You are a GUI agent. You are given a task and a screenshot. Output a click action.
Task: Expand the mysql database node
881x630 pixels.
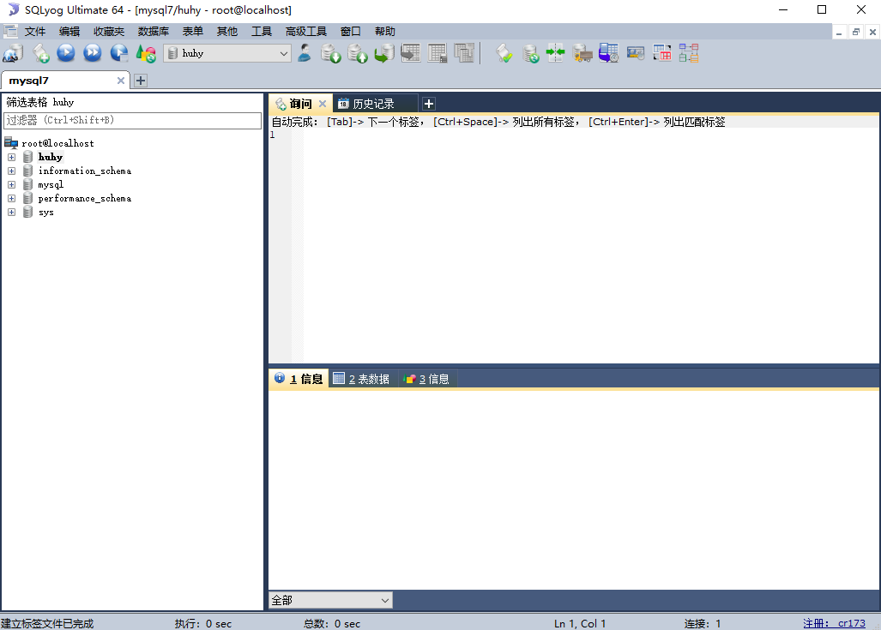[x=11, y=184]
